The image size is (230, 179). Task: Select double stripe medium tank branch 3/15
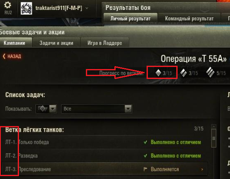click(189, 73)
